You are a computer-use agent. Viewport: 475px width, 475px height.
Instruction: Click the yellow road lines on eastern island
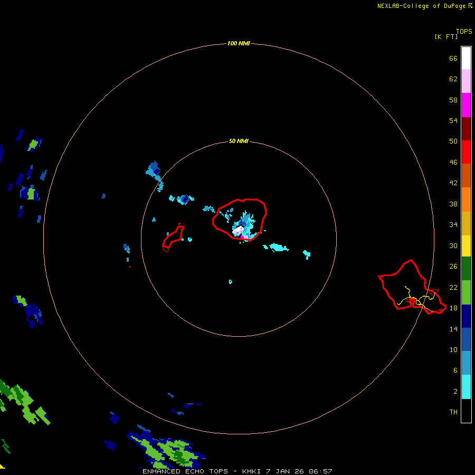tap(417, 299)
